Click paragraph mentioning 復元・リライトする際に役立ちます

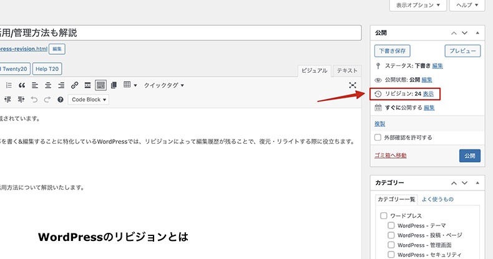(177, 142)
